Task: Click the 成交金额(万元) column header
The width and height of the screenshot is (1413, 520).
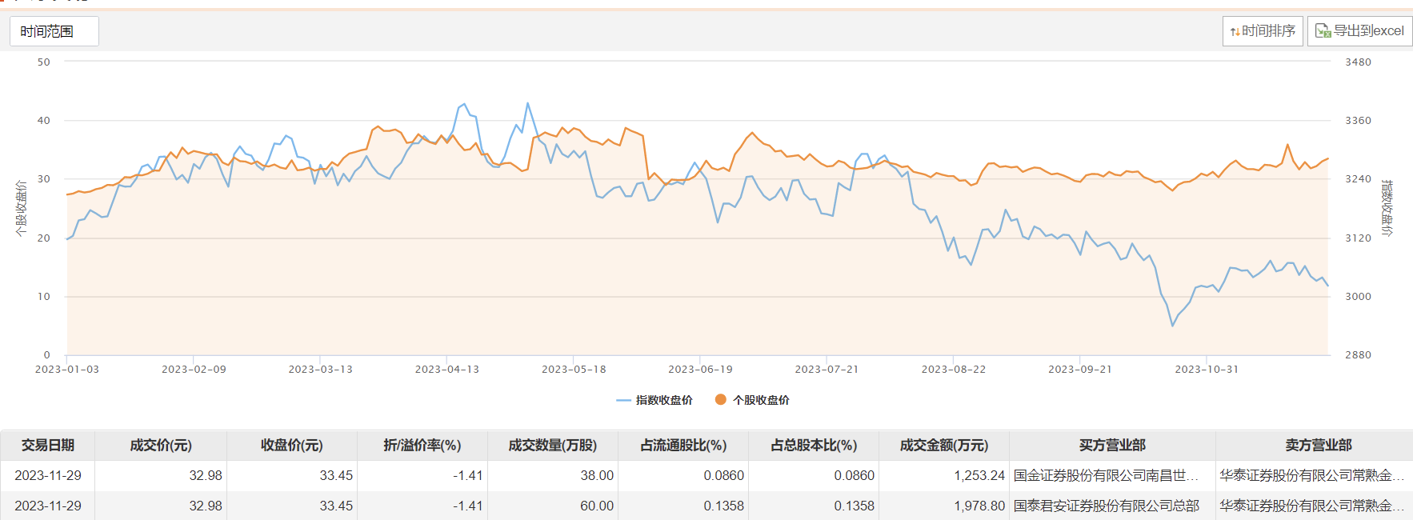Action: [x=944, y=445]
